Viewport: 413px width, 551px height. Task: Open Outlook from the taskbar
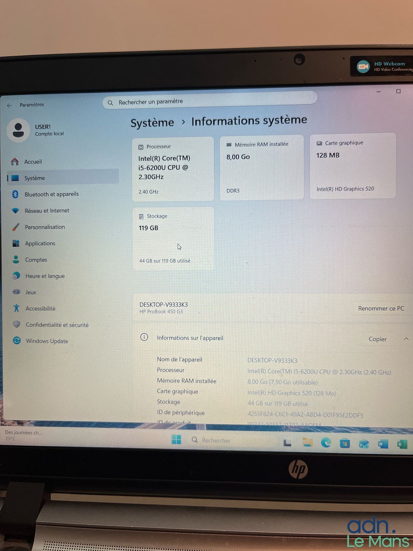point(364,444)
